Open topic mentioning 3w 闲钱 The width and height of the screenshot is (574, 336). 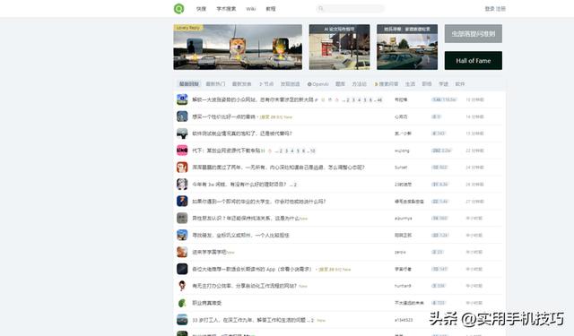pyautogui.click(x=239, y=185)
